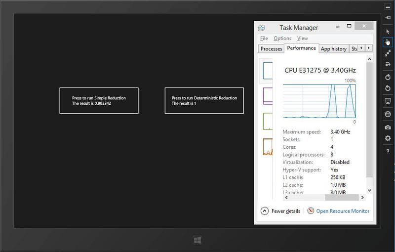Click horizontal scrollbar left arrow
This screenshot has height=252, width=395.
click(286, 198)
